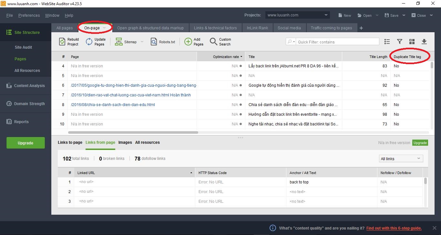Click the download export icon
441x235 pixels.
click(424, 42)
